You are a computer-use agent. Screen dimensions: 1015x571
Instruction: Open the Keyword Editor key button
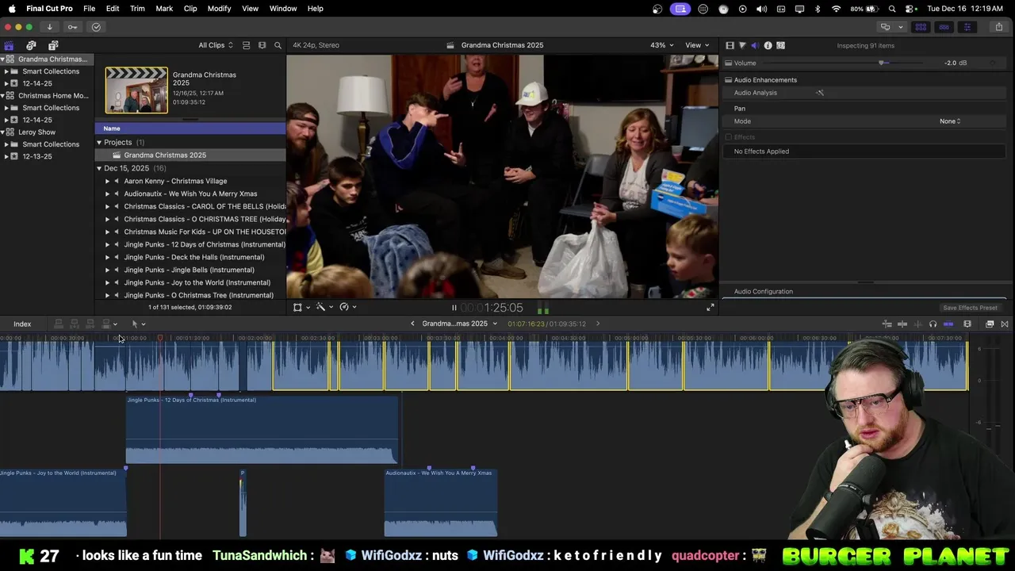[72, 27]
